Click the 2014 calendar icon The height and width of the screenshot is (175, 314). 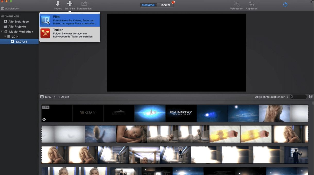9,36
